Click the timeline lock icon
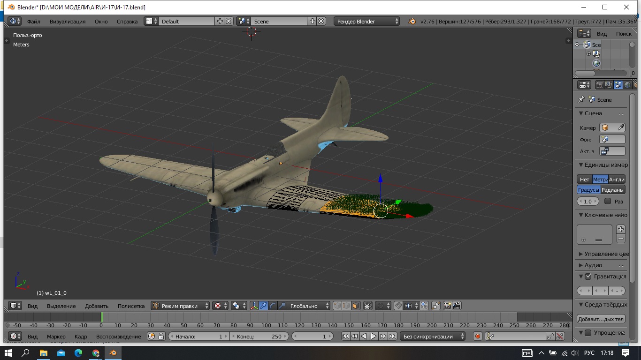641x360 pixels. pos(161,336)
